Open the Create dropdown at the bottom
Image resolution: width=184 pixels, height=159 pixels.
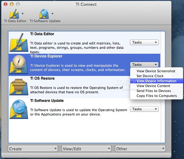(33, 149)
